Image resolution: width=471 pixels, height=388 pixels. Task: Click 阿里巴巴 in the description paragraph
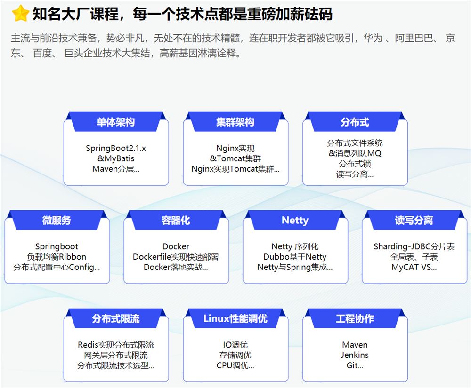click(414, 38)
